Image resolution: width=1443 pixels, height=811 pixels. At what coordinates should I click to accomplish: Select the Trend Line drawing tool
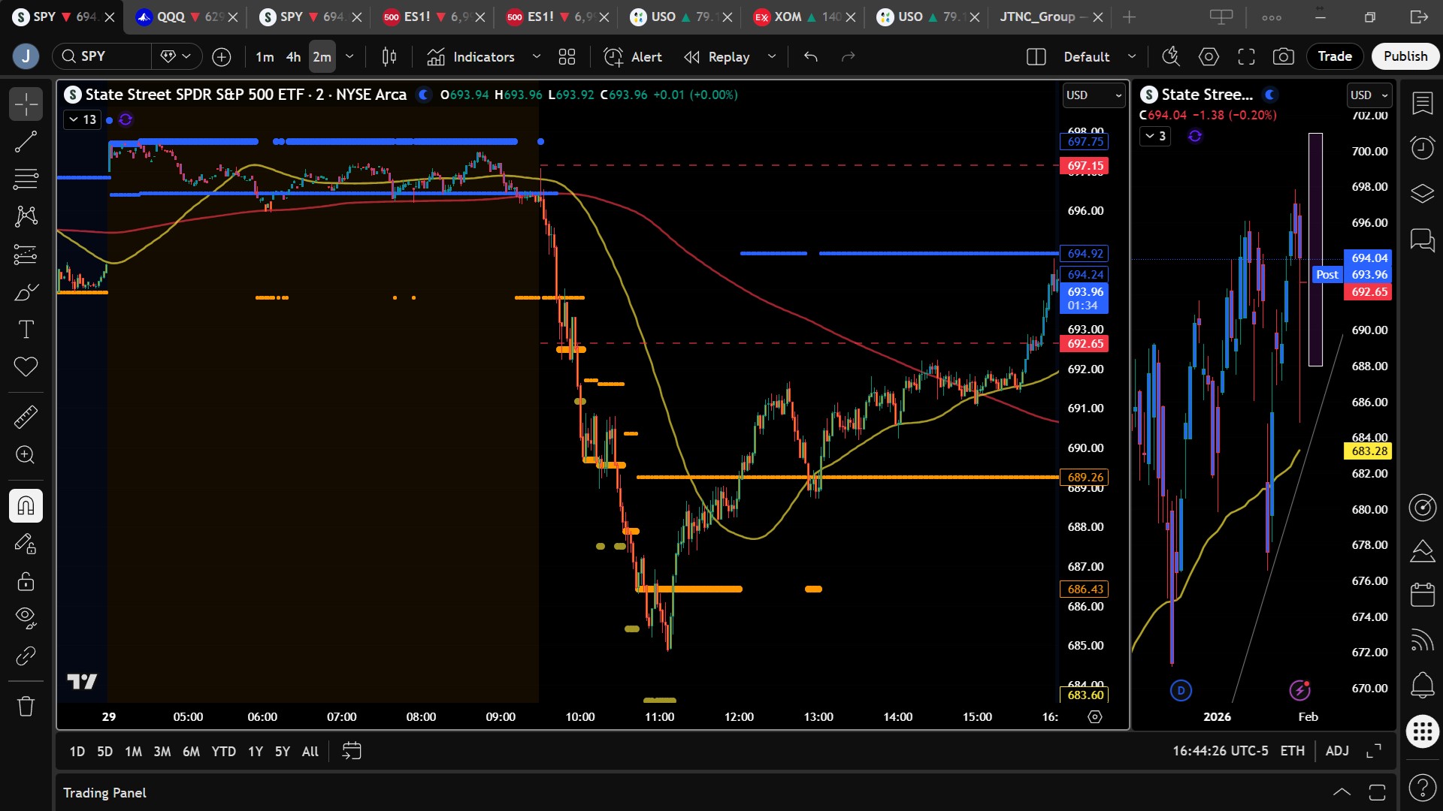[26, 141]
